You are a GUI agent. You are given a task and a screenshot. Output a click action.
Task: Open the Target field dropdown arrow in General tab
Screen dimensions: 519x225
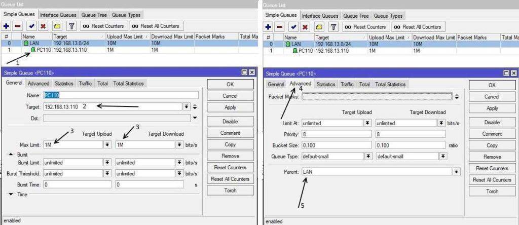coord(187,107)
